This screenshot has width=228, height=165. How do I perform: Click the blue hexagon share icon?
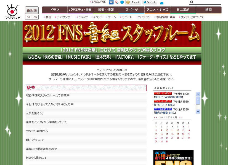point(122,2)
